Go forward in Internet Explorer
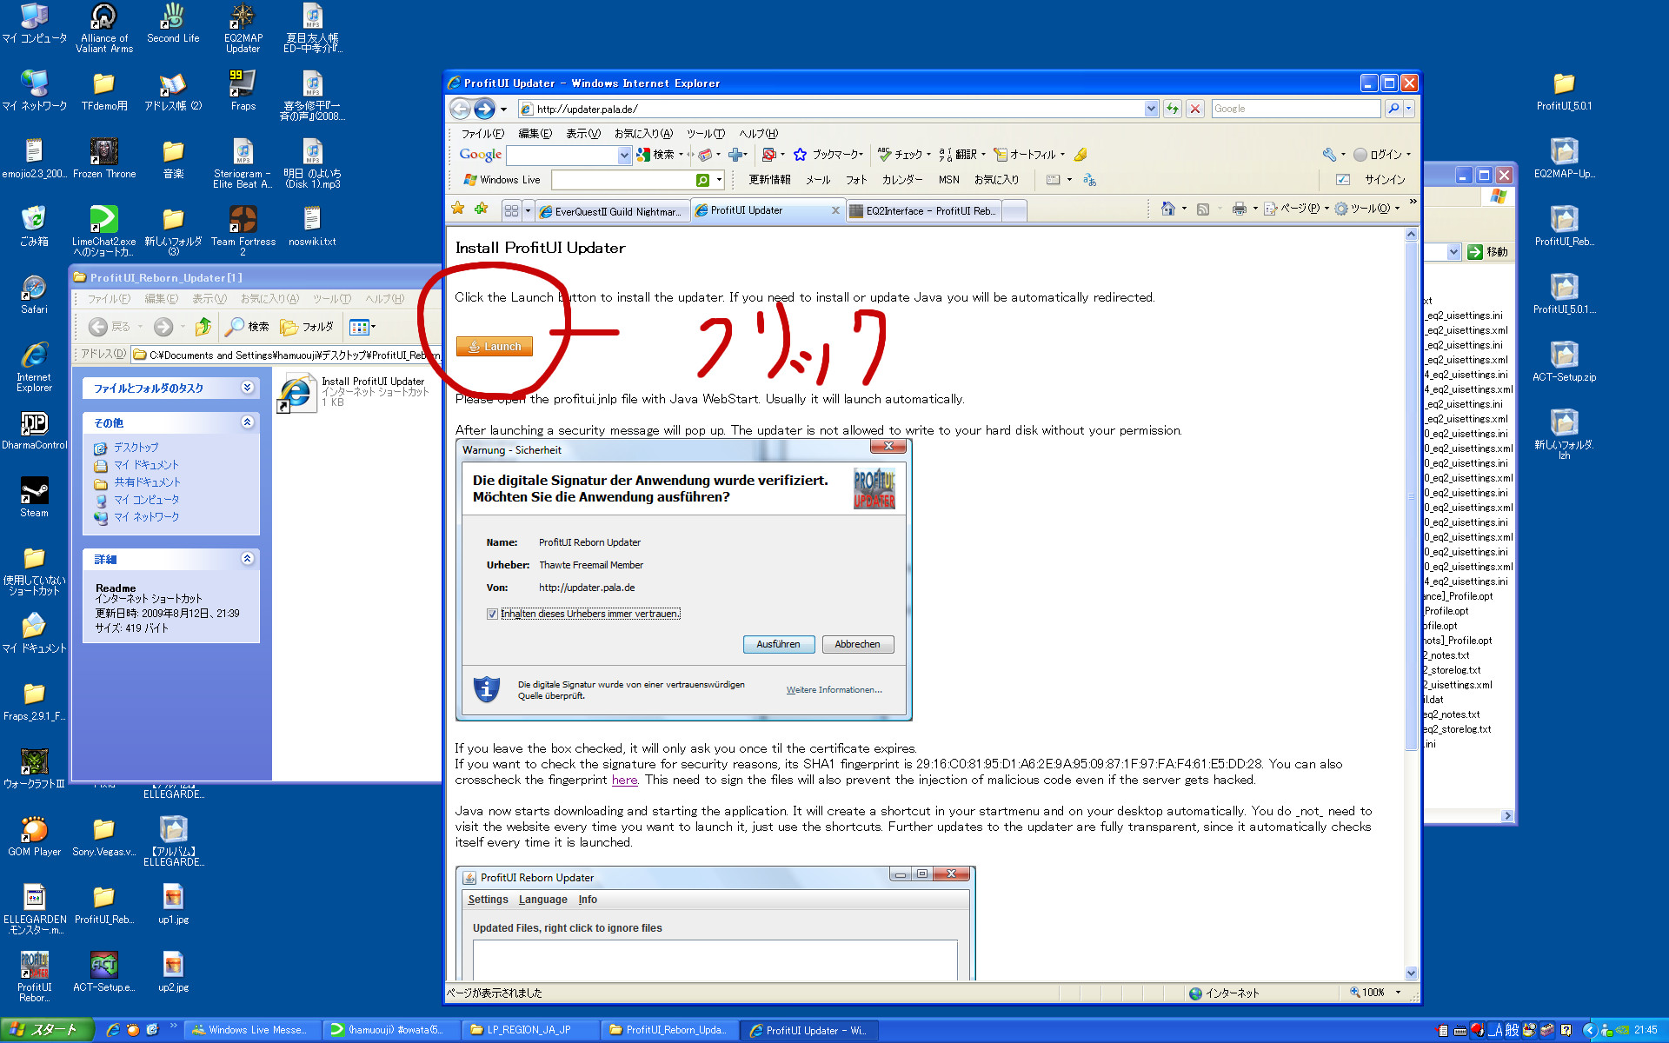The height and width of the screenshot is (1043, 1669). click(x=484, y=109)
